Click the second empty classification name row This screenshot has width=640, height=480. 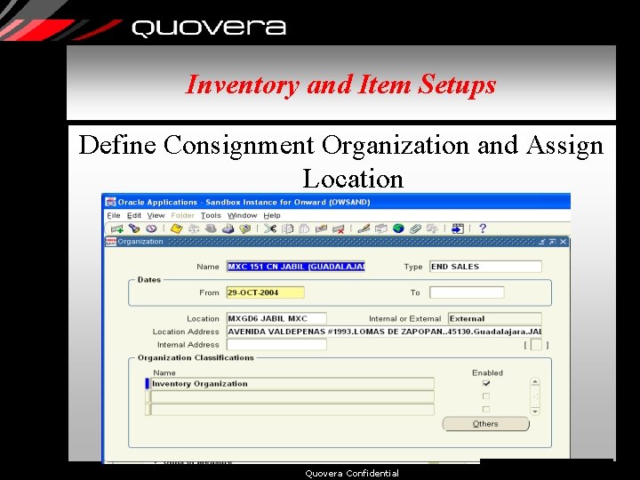point(292,396)
